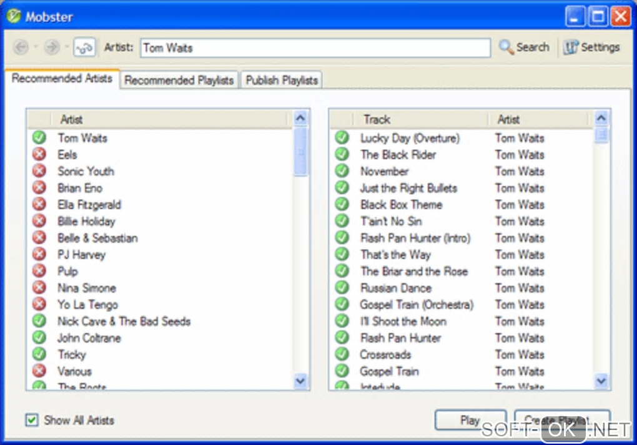Toggle the red X icon beside Ella Fitzgerald
The height and width of the screenshot is (445, 637).
tap(39, 204)
